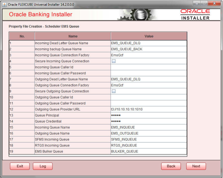This screenshot has height=178, width=223.
Task: Select the 'Queue Principal' label
Action: click(x=47, y=115)
